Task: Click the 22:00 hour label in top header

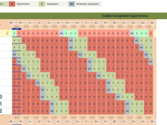Action: pos(134,23)
